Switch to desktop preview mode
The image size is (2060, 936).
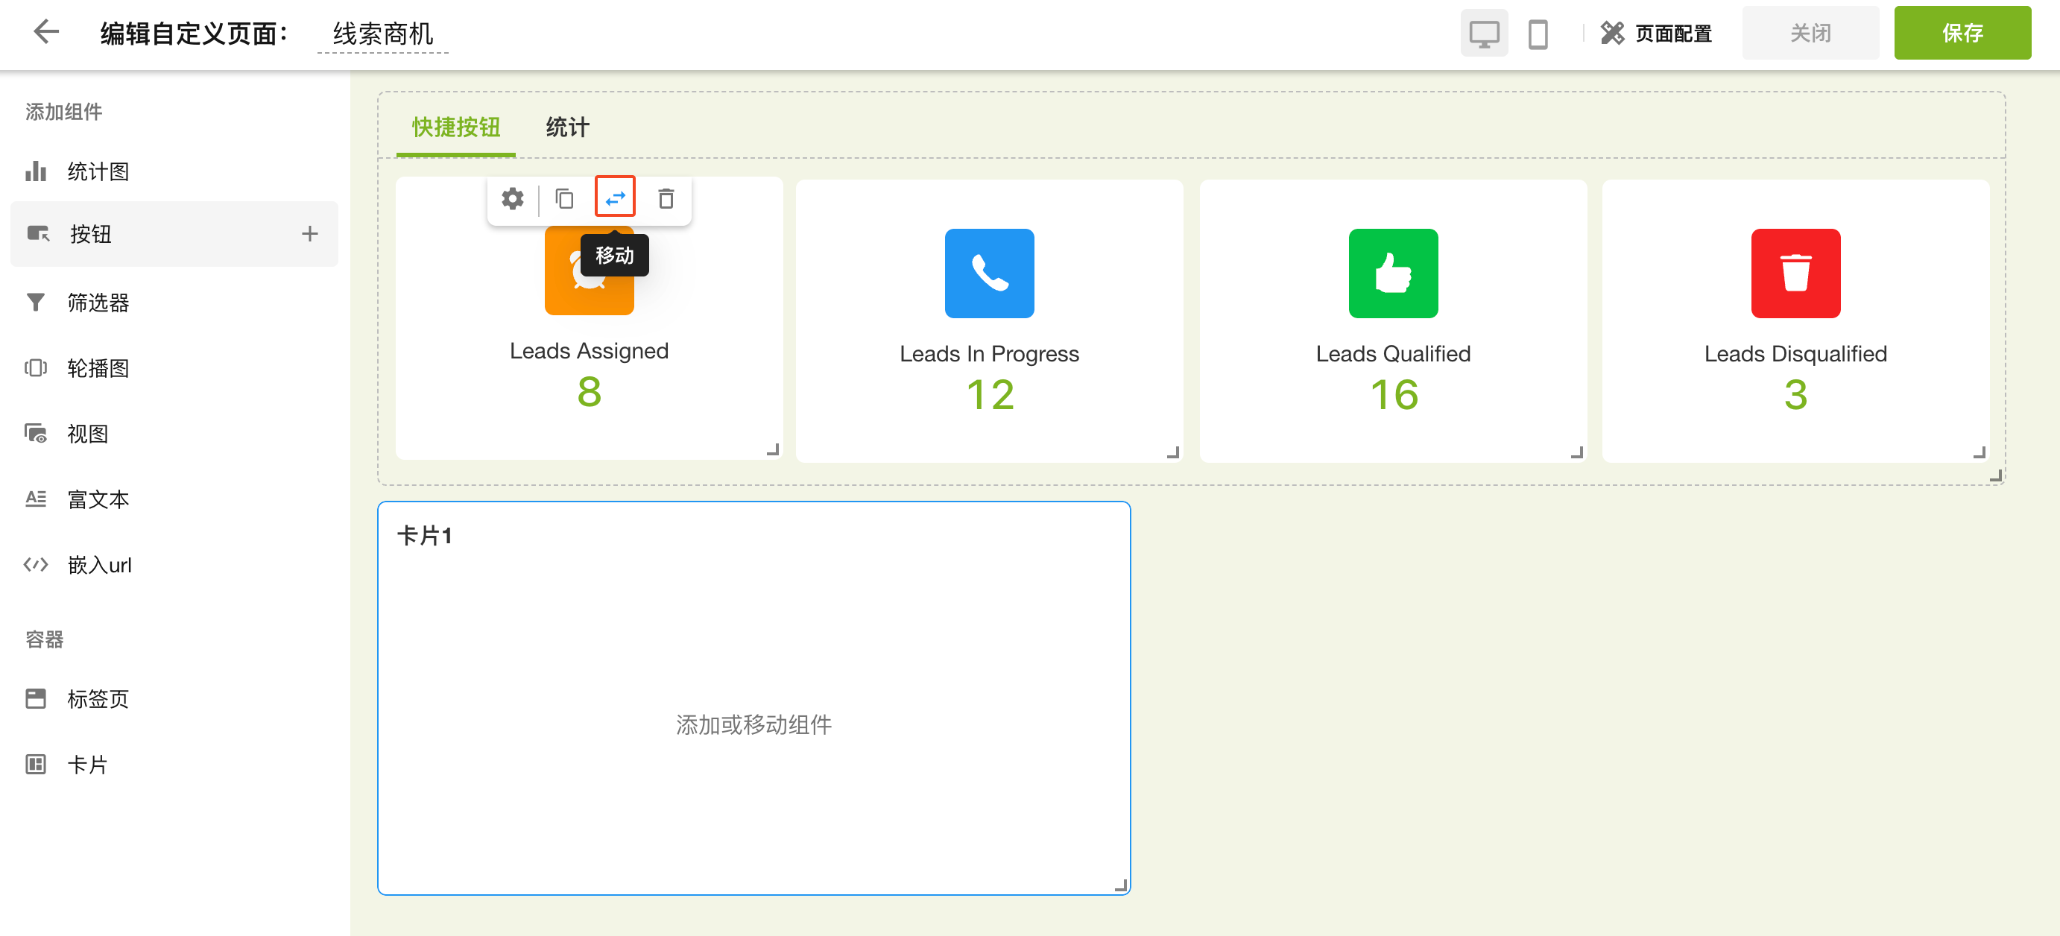point(1483,34)
